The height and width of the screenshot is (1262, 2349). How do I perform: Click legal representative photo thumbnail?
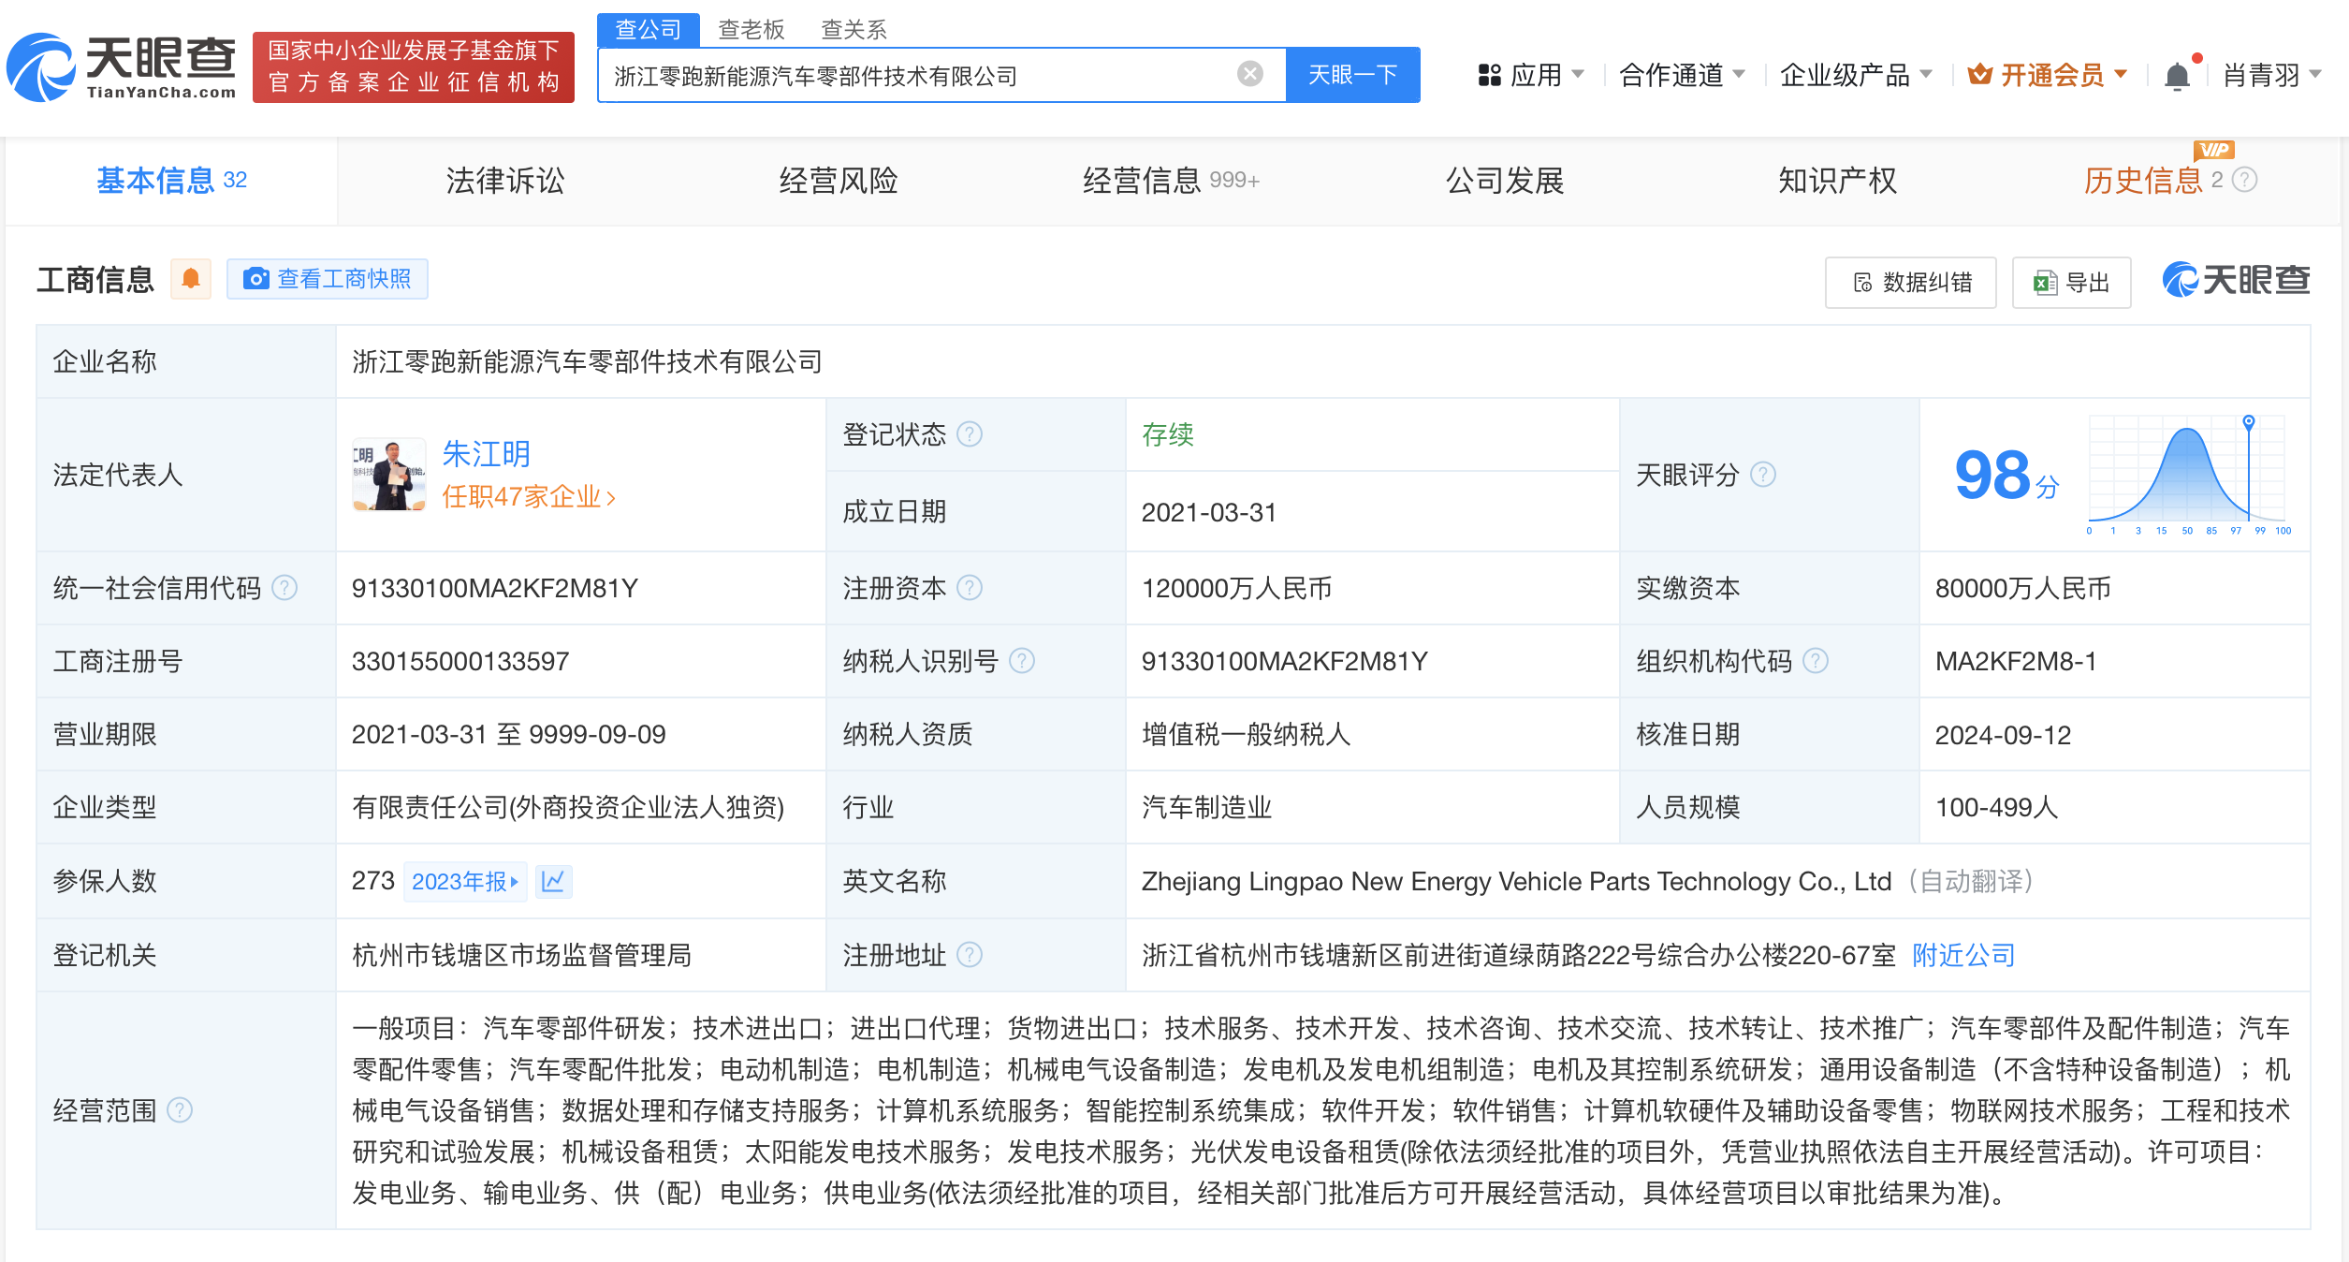(389, 474)
